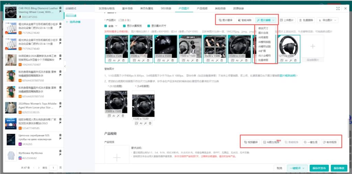Click the 批量删除 button
Viewport: 352px width, 174px height.
click(x=306, y=20)
